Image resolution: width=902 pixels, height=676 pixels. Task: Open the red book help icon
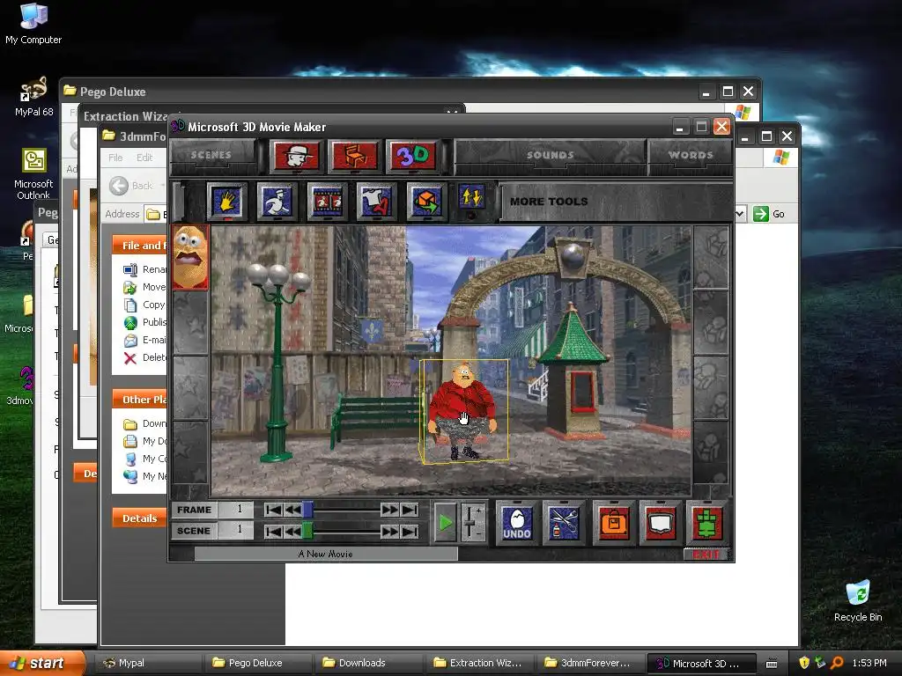661,523
